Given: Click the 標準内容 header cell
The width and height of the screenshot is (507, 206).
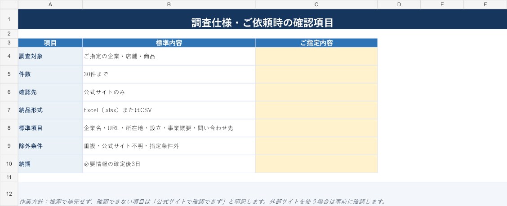Looking at the screenshot, I should [169, 43].
